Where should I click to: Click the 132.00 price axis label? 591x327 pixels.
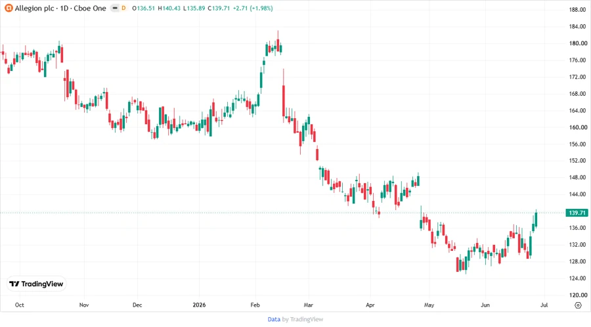coord(577,245)
